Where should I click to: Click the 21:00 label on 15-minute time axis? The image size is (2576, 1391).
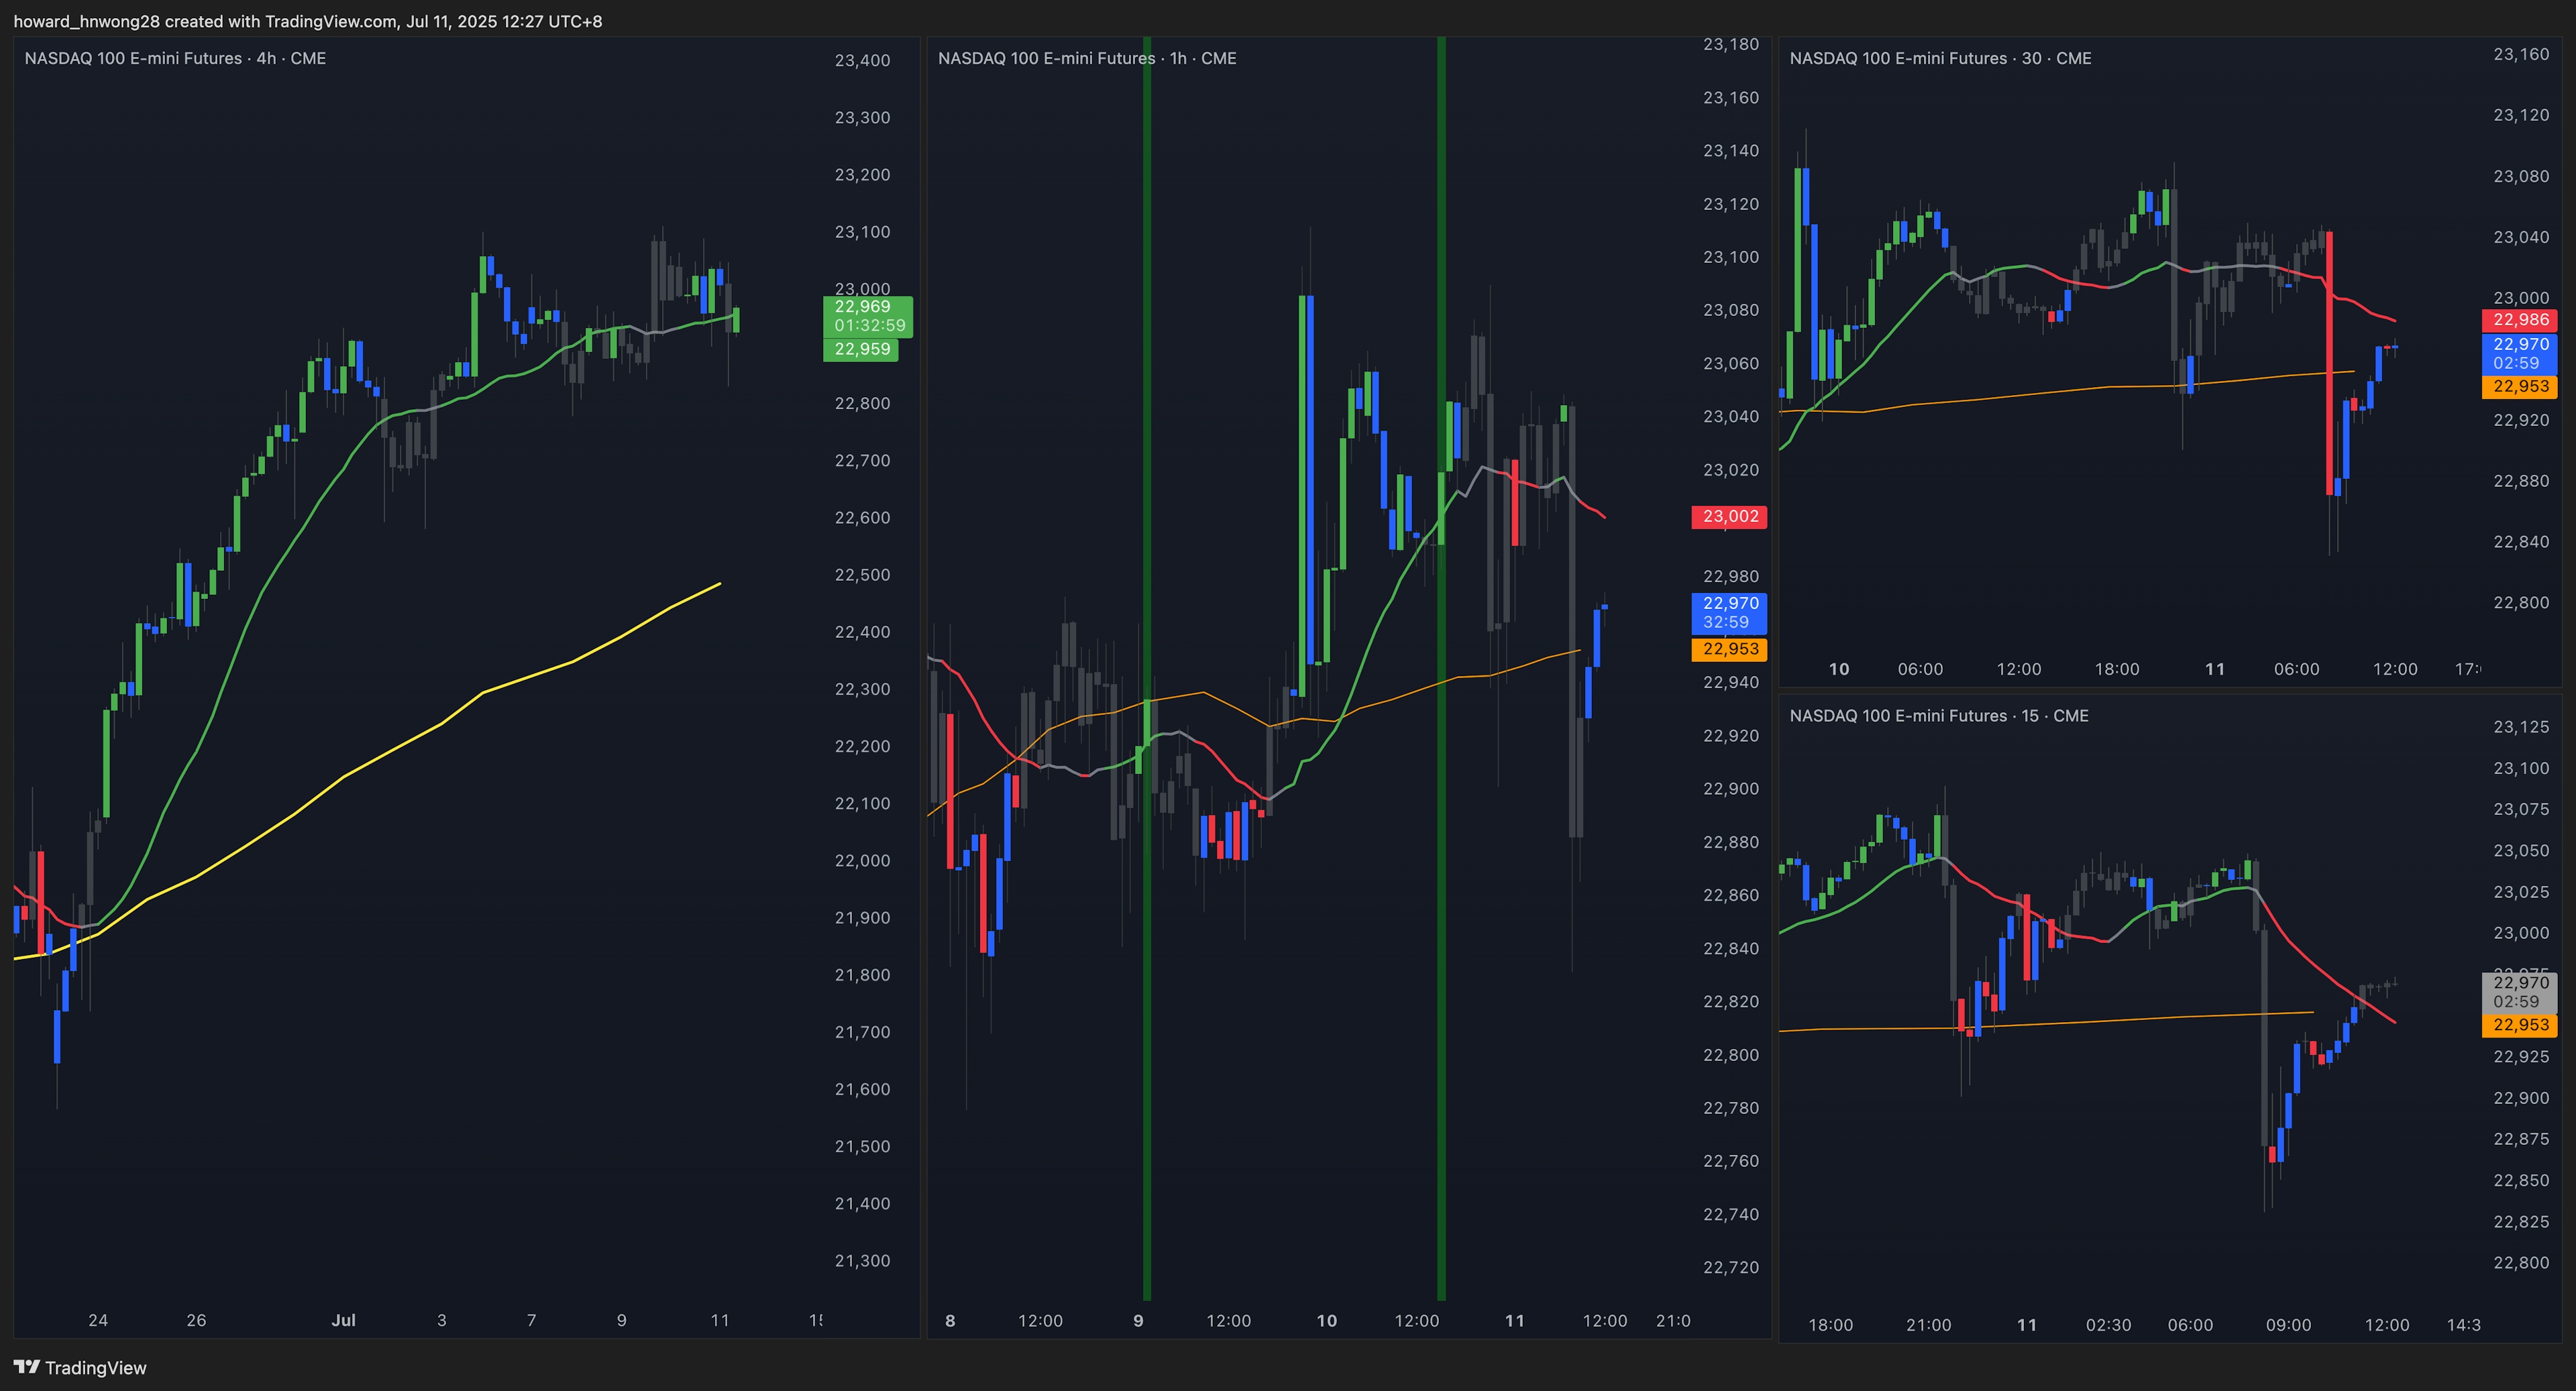(x=1928, y=1325)
